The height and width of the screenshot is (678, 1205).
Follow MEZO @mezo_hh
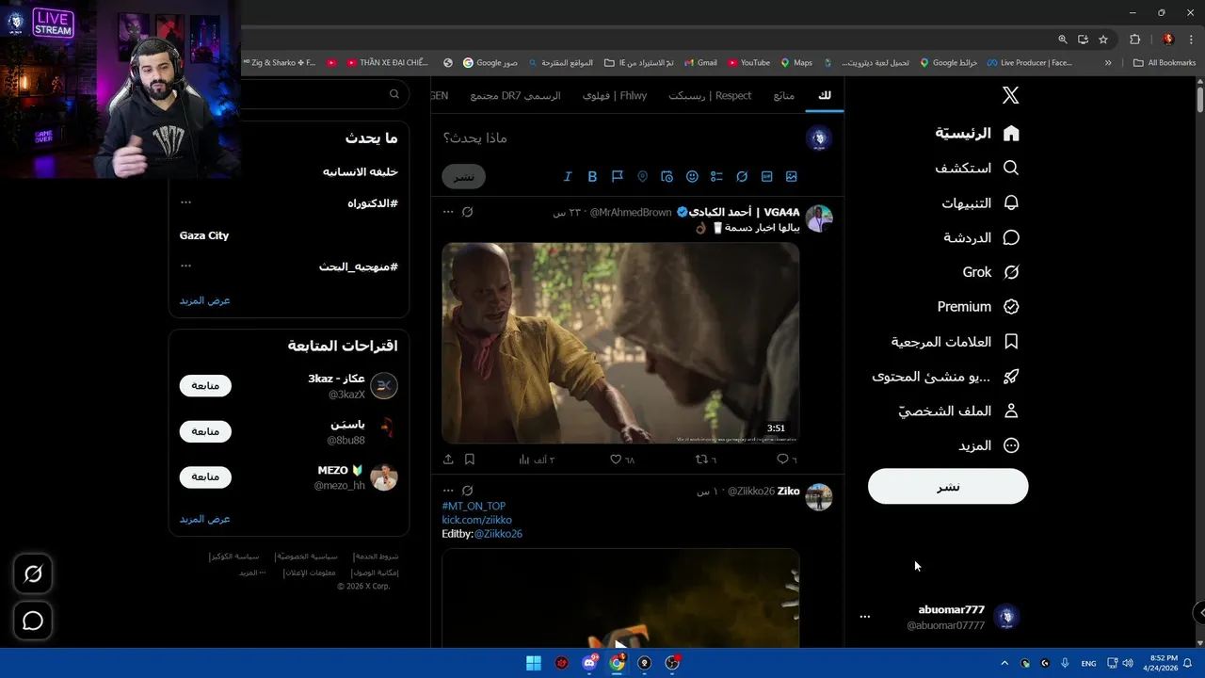tap(205, 476)
